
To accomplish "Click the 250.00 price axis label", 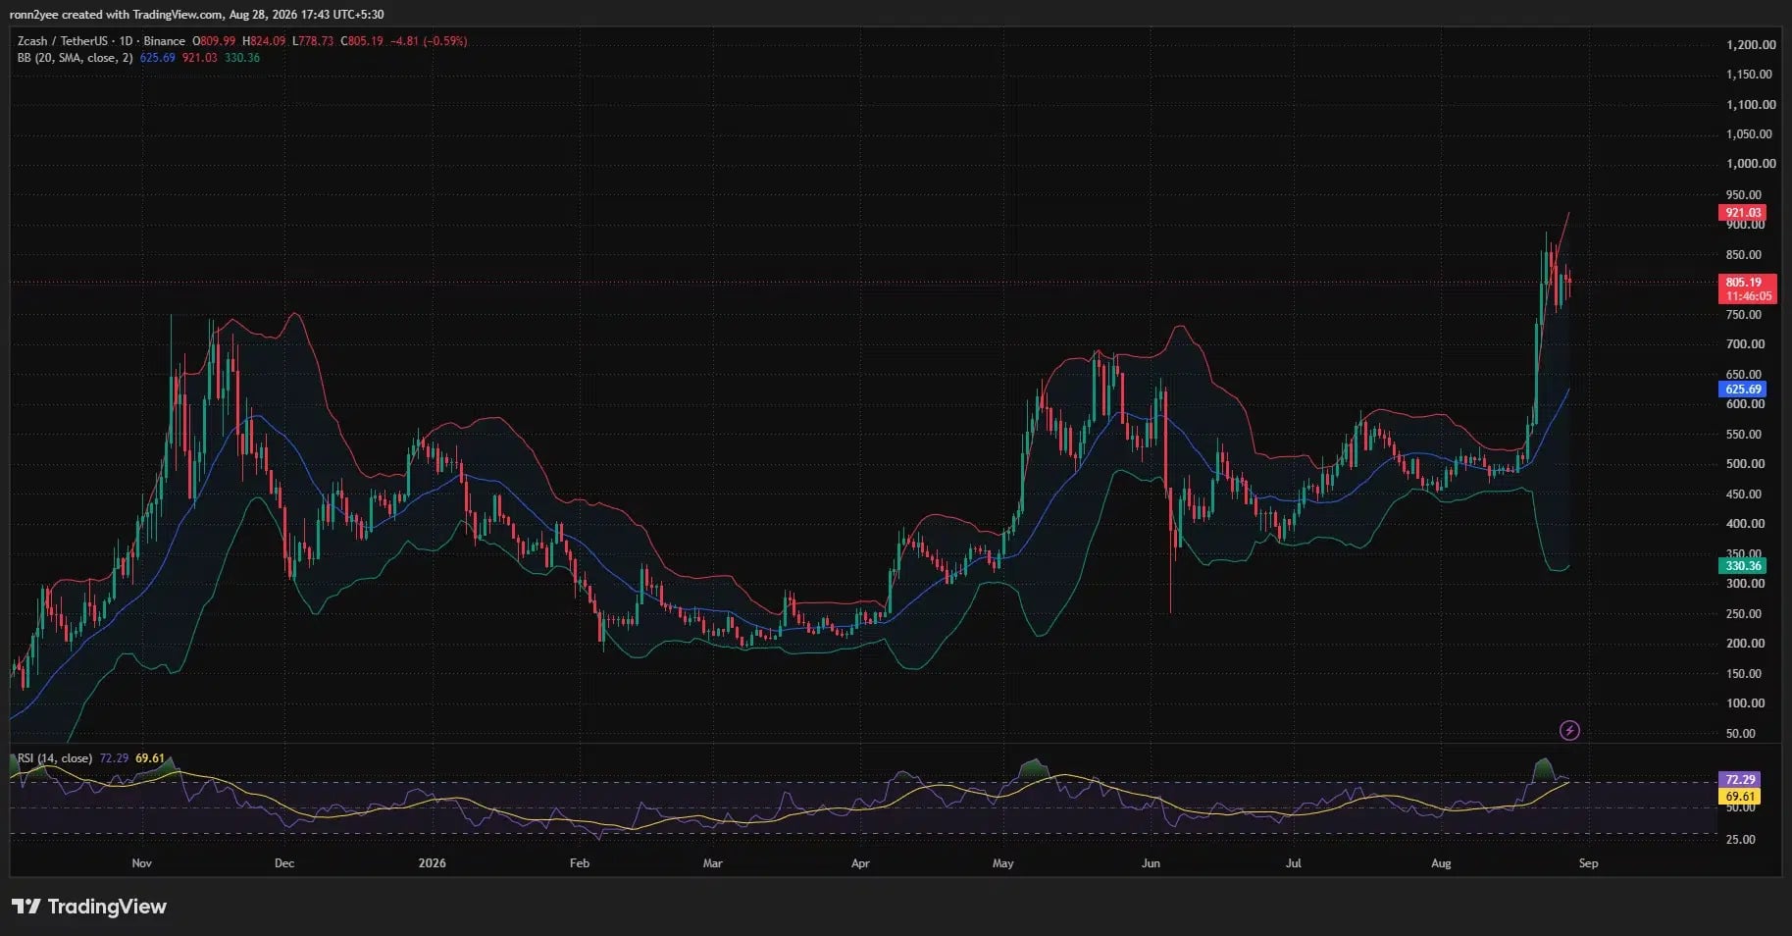I will [x=1745, y=614].
